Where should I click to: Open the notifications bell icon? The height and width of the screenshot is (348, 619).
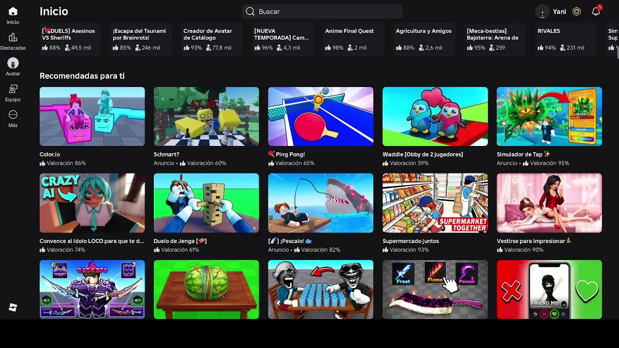pos(596,12)
